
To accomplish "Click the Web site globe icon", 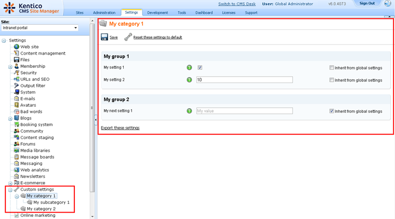I will (17, 47).
